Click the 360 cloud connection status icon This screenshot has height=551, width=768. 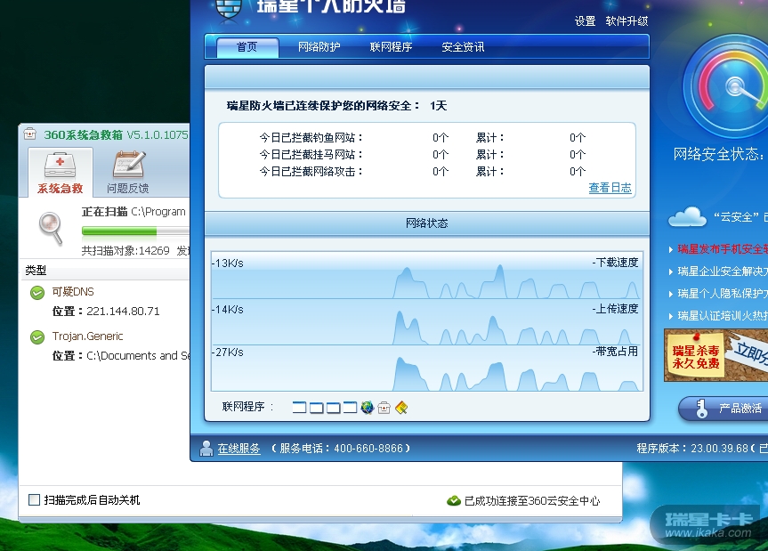pyautogui.click(x=454, y=501)
